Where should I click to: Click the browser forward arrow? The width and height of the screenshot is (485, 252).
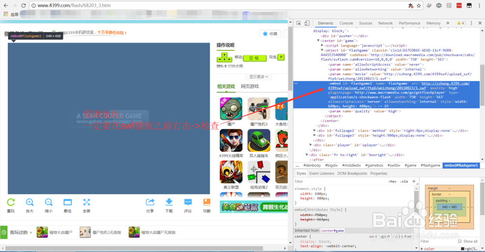(15, 5)
